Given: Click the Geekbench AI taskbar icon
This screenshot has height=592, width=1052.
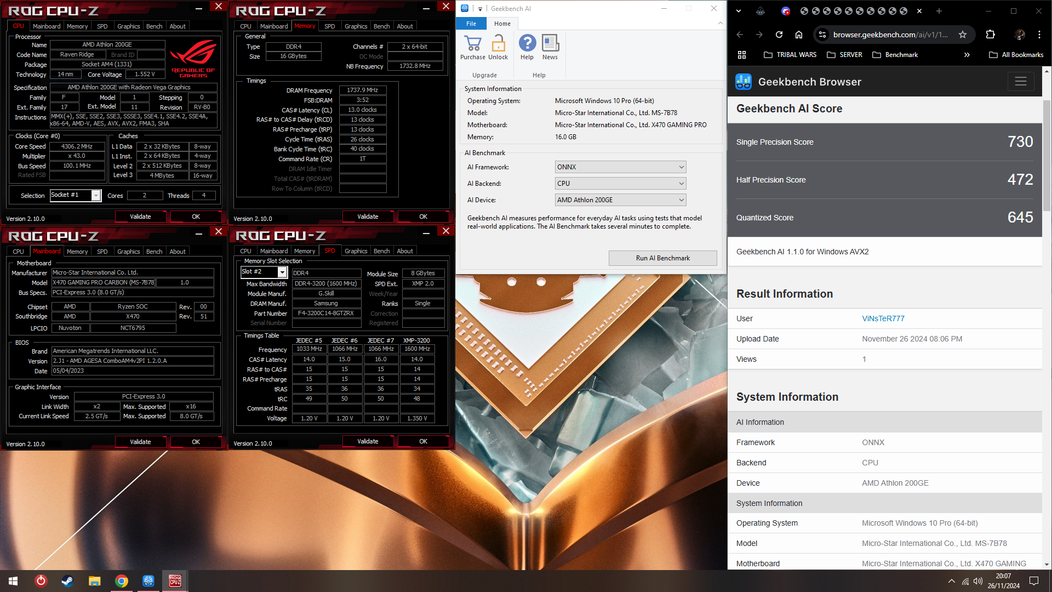Looking at the screenshot, I should point(148,581).
